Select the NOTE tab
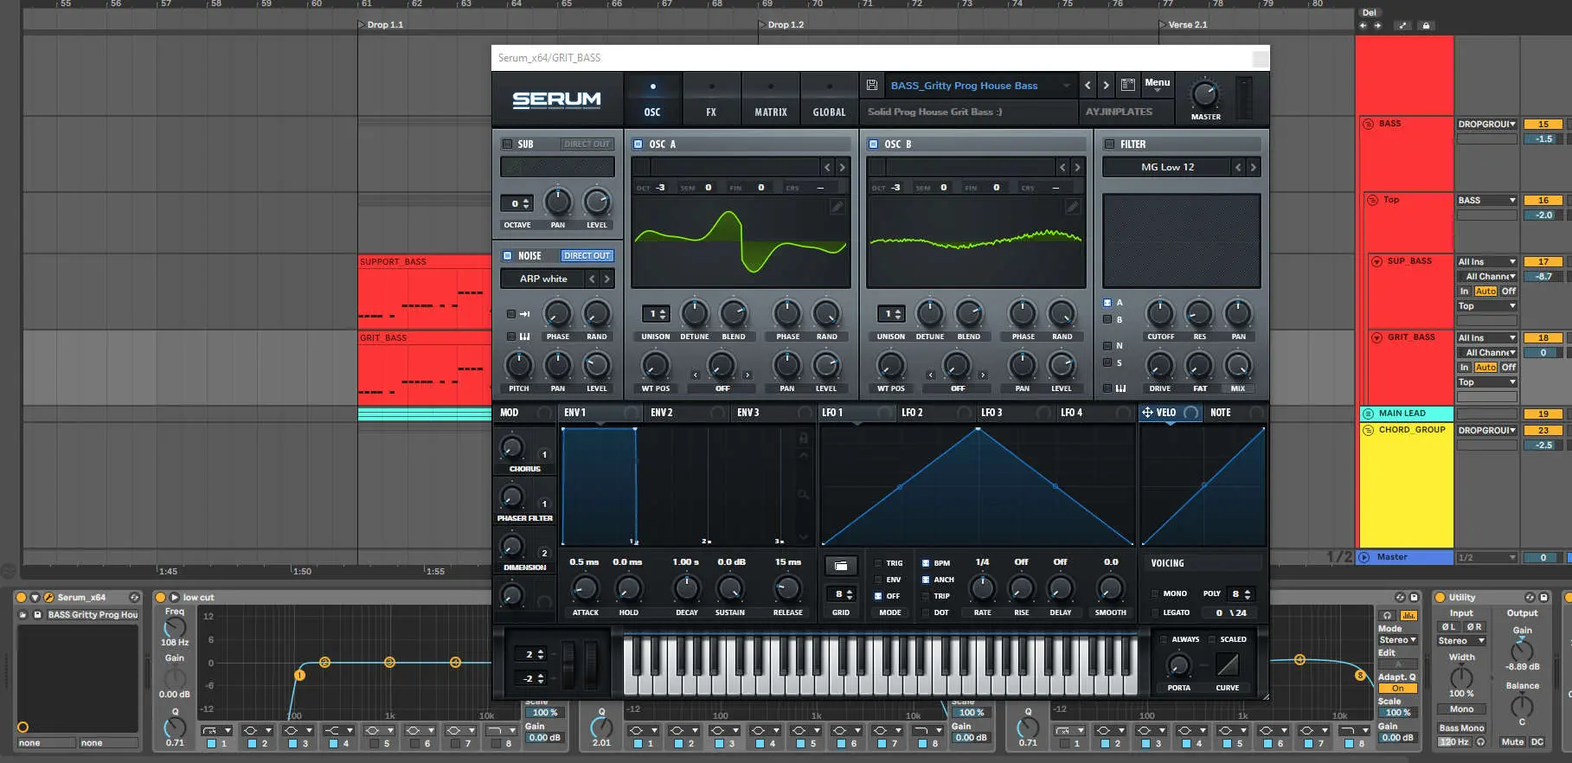 click(1220, 413)
